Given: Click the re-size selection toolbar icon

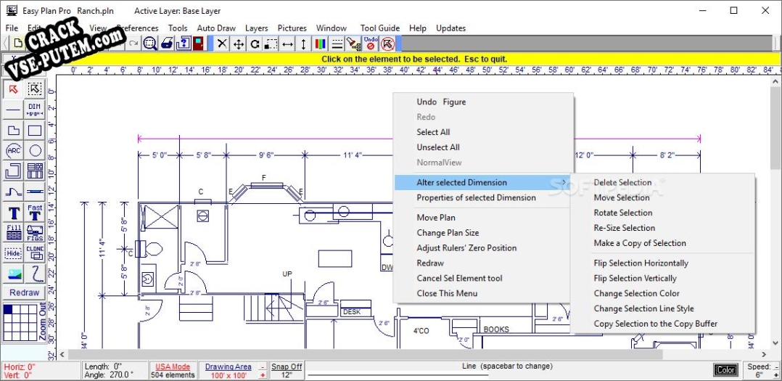Looking at the screenshot, I should 271,44.
